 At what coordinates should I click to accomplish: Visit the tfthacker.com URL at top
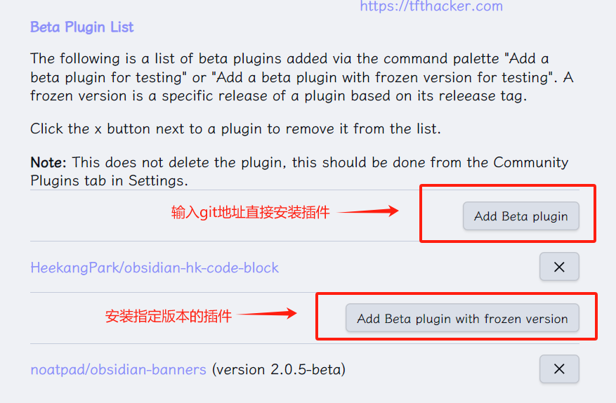(x=431, y=6)
